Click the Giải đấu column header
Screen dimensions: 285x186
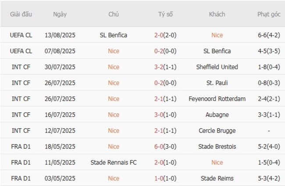[x=21, y=14]
